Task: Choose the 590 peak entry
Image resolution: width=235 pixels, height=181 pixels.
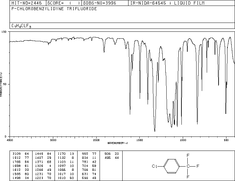Action: coord(85,178)
